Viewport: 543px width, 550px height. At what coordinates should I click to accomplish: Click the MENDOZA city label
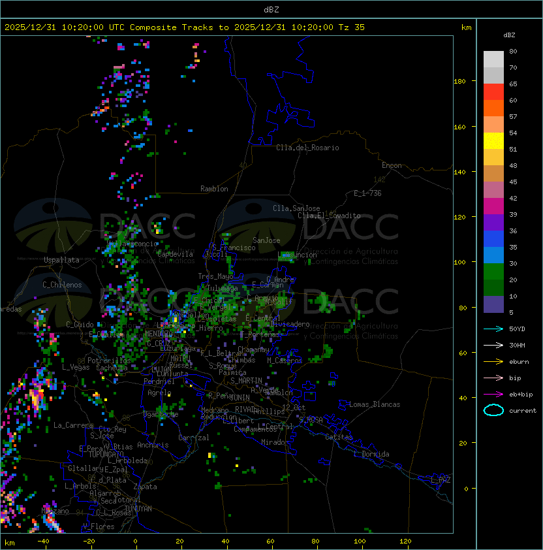[x=159, y=333]
